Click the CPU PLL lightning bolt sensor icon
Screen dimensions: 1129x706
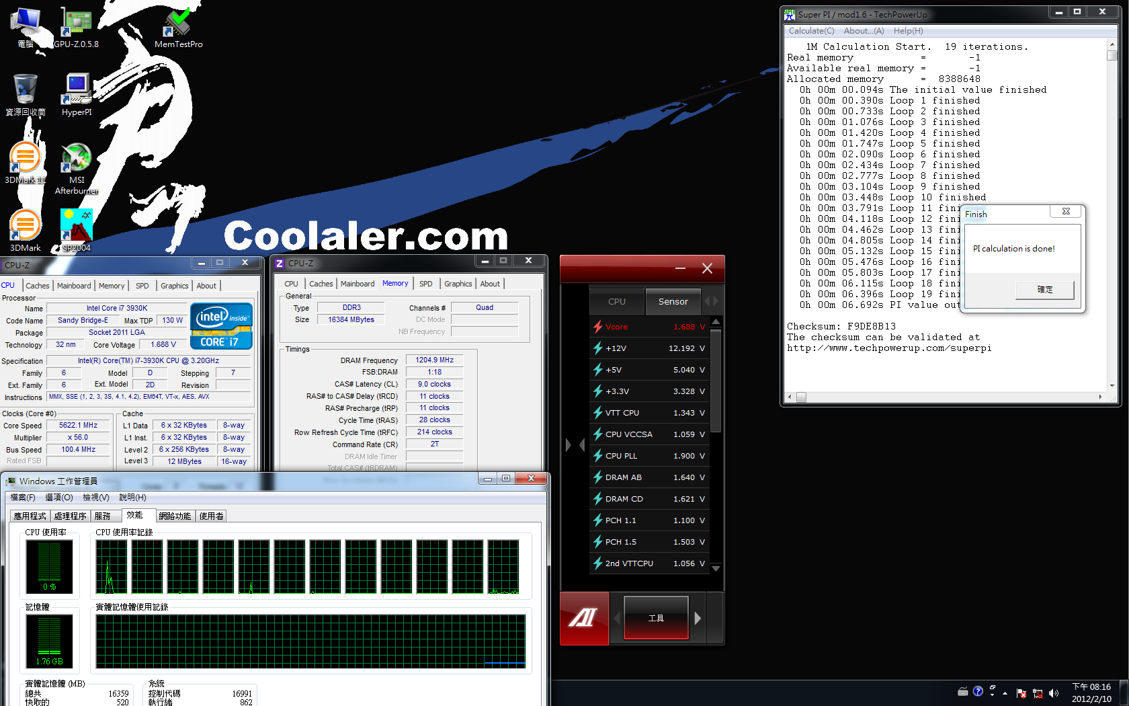(597, 456)
